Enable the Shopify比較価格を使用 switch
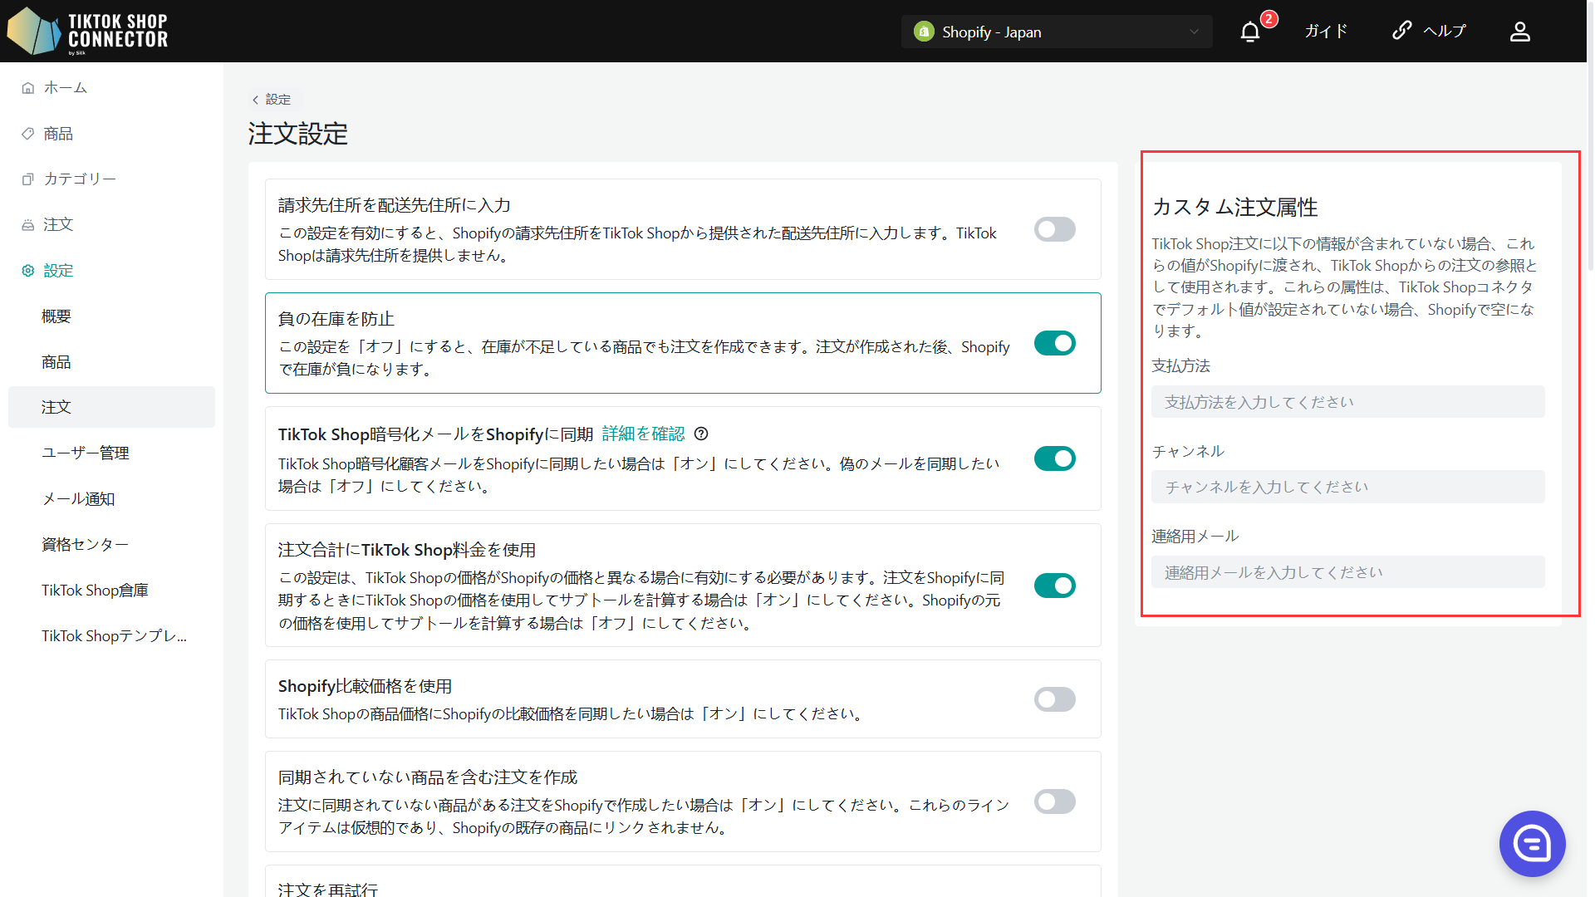Viewport: 1595px width, 897px height. coord(1055,699)
